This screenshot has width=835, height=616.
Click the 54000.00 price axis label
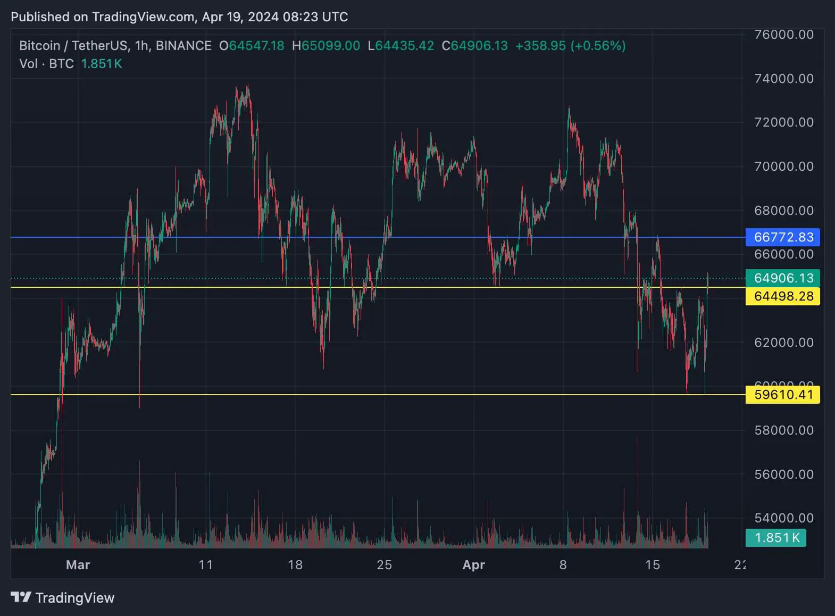784,518
